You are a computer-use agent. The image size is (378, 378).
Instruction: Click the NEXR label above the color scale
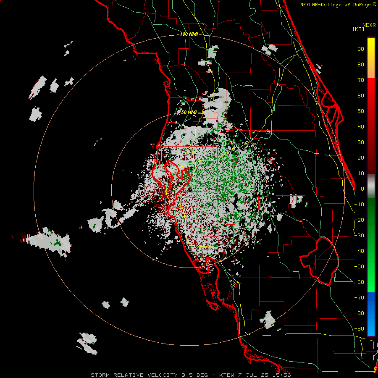point(369,25)
